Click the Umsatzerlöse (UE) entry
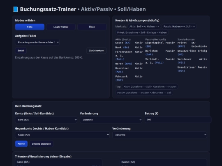The height and width of the screenshot is (166, 222). 192,52
